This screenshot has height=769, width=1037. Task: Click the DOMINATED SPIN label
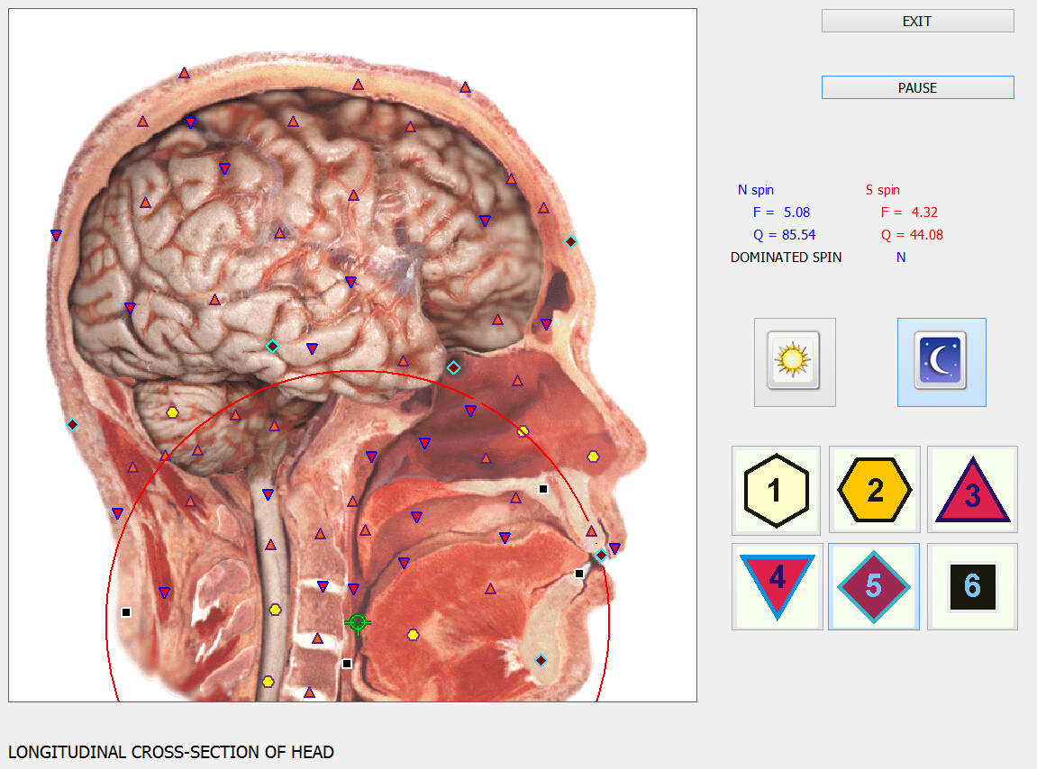(786, 258)
